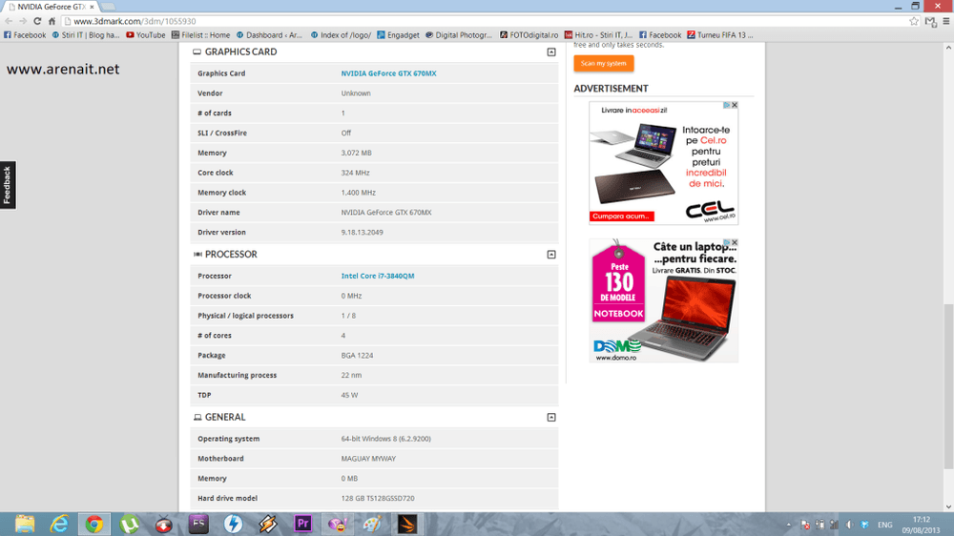The height and width of the screenshot is (536, 954).
Task: Open the NVIDIA GeForce GTX 670MX link
Action: 389,73
